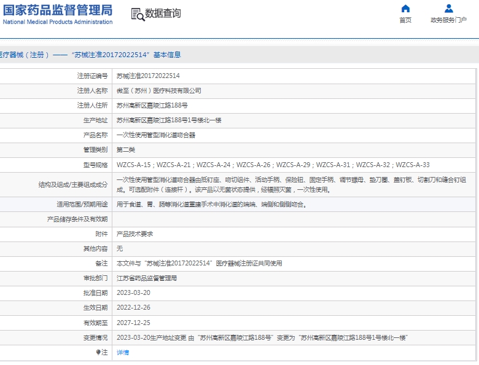Click the 政务服务门户 label
Viewport: 479px width, 365px height.
point(449,20)
